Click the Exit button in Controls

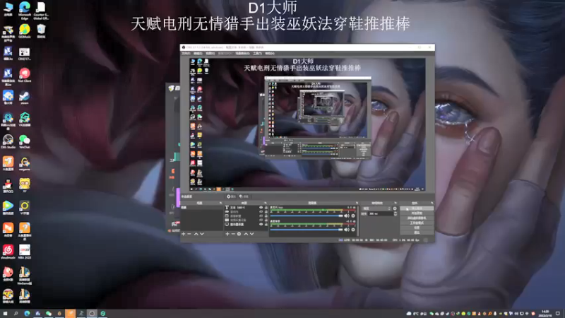[417, 232]
